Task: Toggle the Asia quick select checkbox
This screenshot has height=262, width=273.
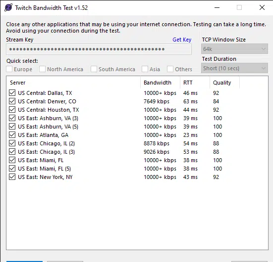Action: pos(145,69)
